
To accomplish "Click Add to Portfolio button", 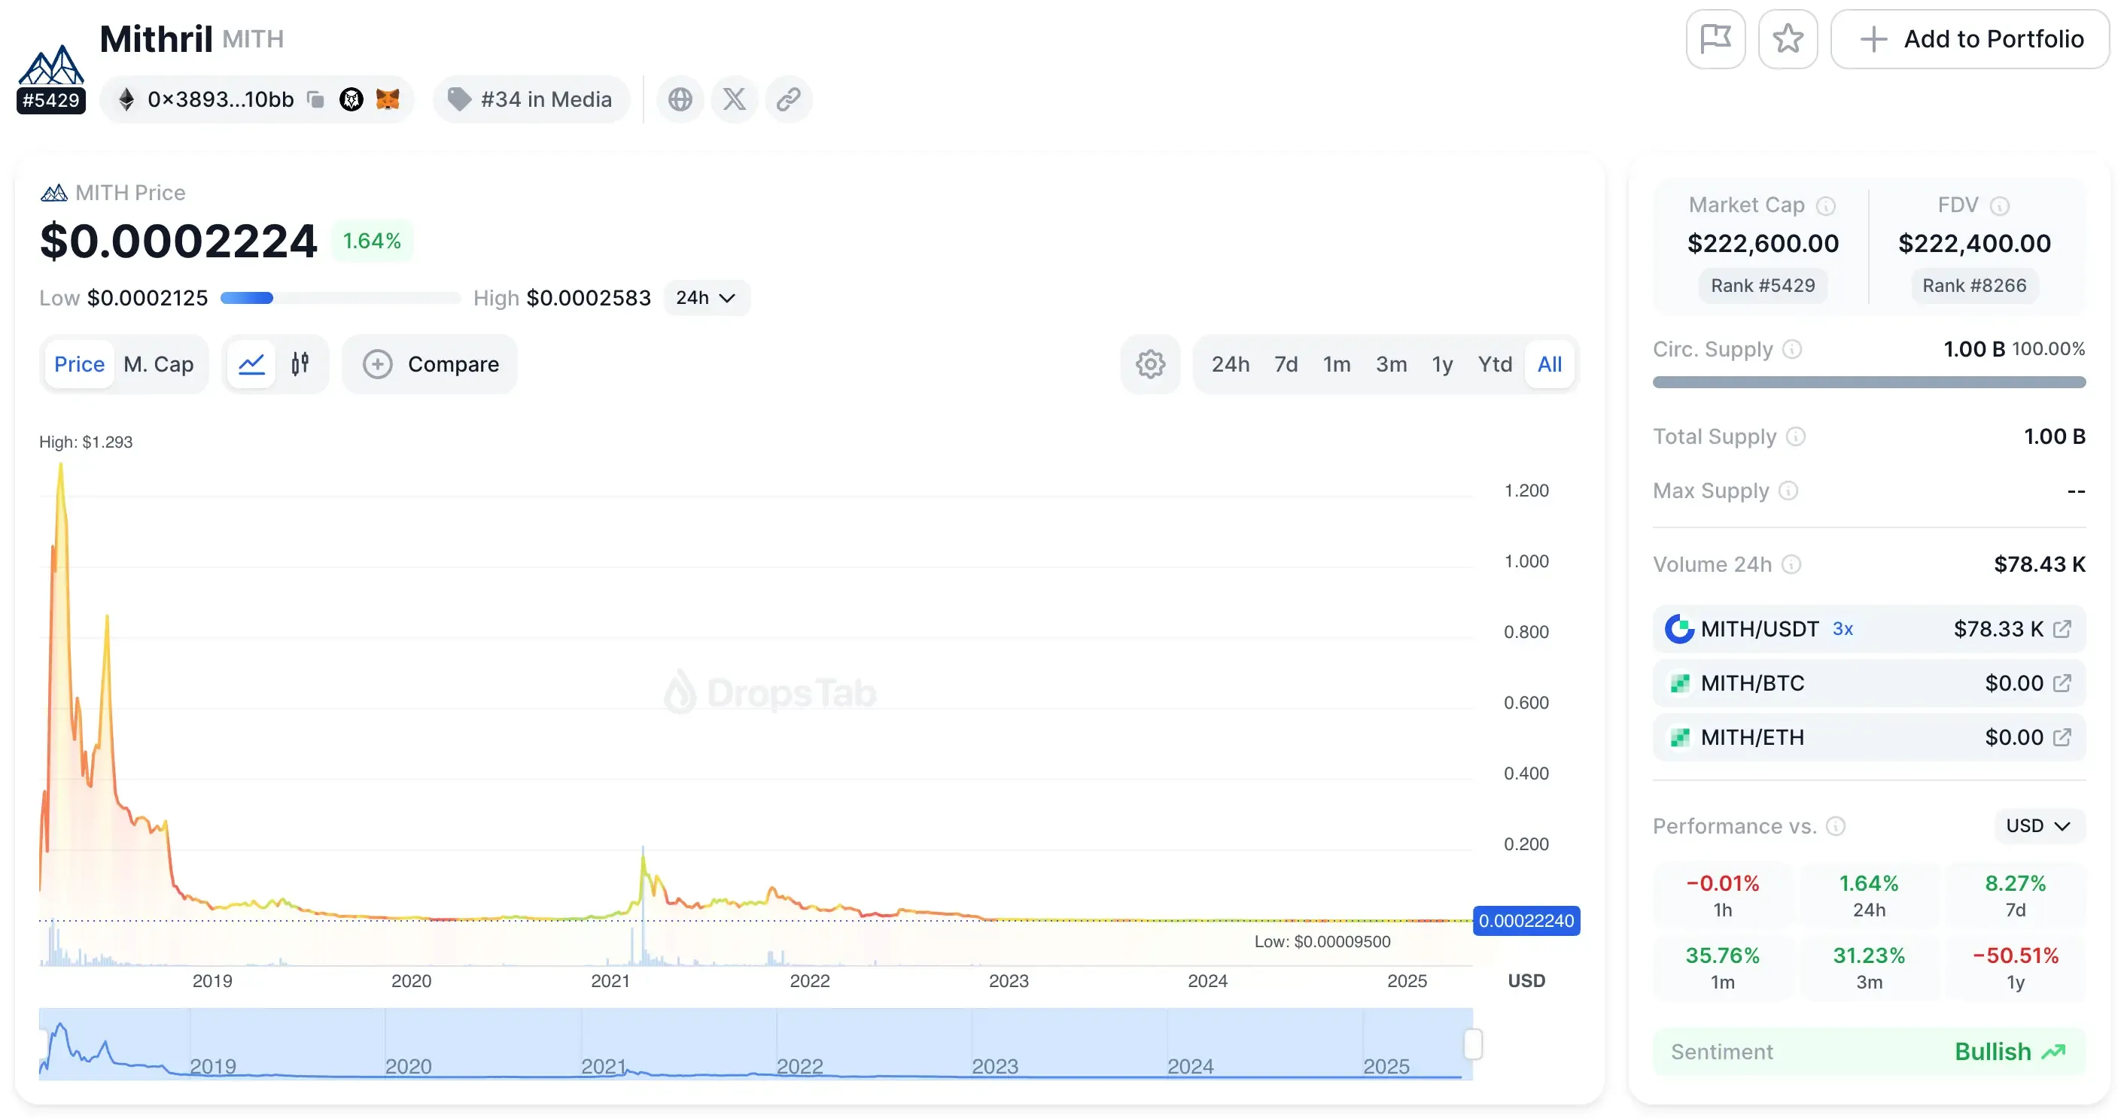I will pos(1970,39).
